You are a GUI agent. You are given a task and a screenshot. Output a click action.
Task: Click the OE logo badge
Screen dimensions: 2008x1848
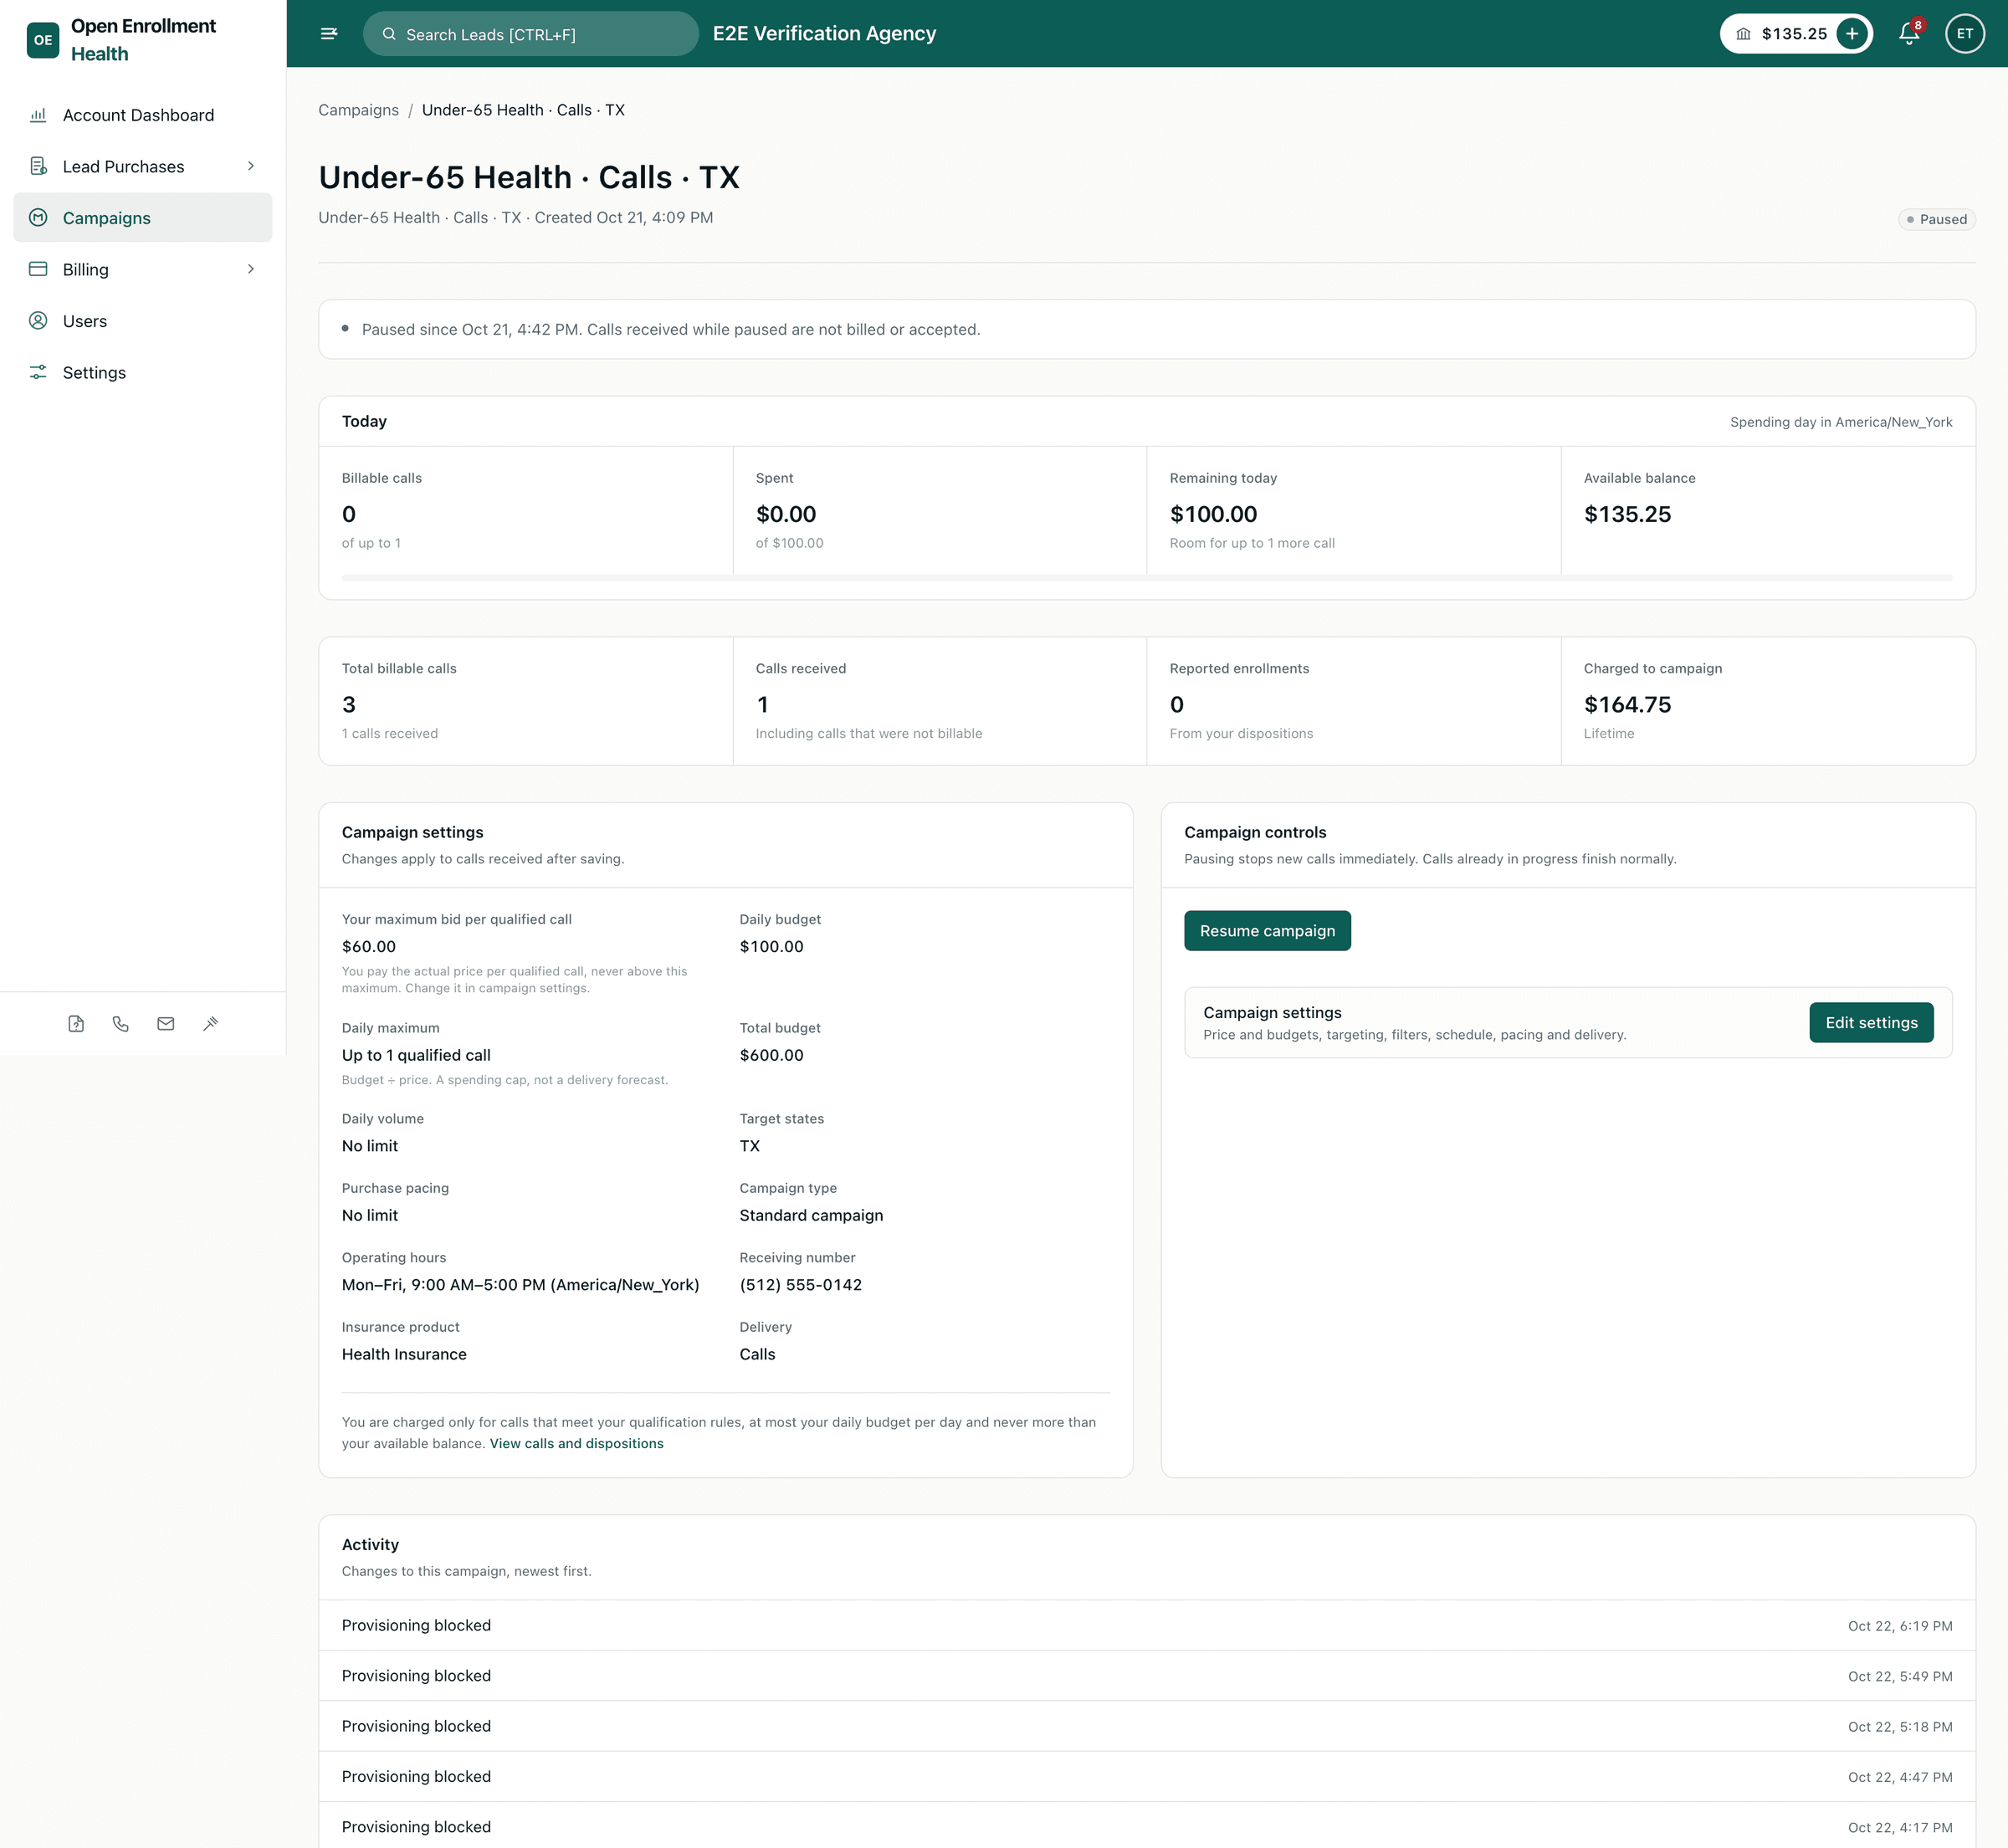[43, 40]
